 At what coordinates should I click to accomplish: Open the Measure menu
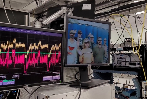[23, 31]
